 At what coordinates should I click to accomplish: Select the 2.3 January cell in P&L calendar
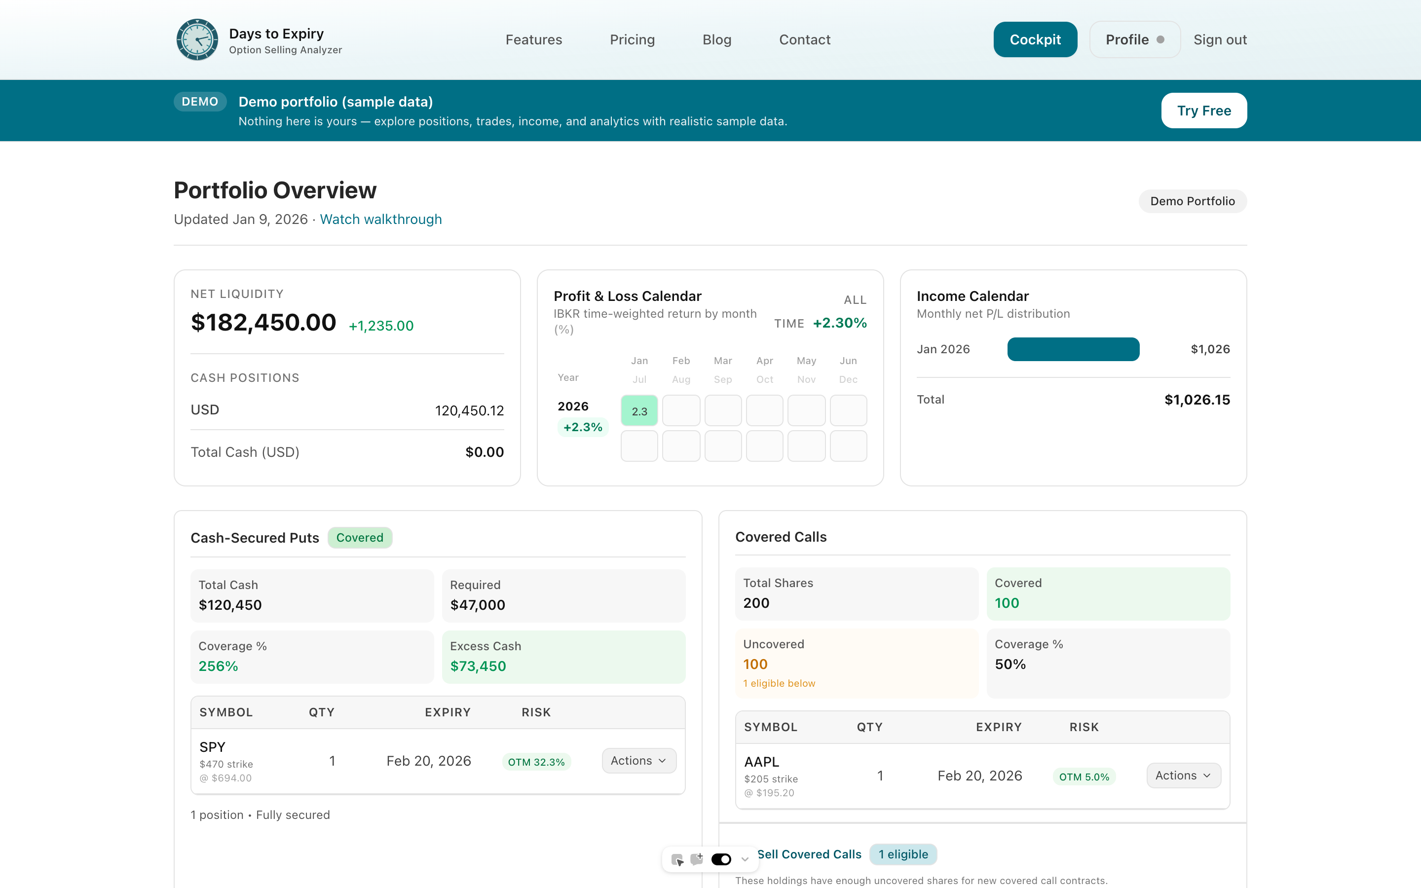pos(639,410)
